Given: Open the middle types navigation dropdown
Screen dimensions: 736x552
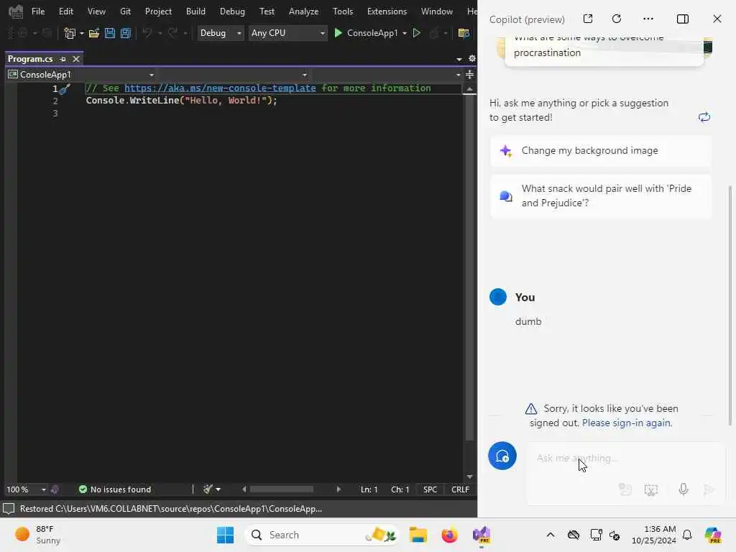Looking at the screenshot, I should pyautogui.click(x=234, y=75).
